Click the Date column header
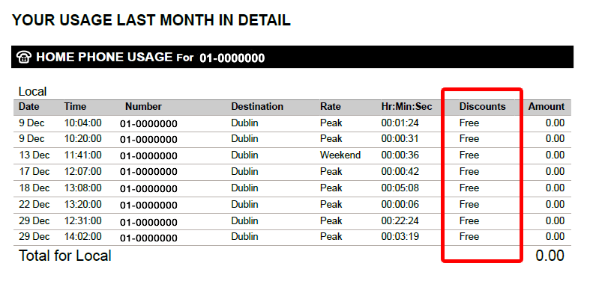596x281 pixels. [x=29, y=107]
